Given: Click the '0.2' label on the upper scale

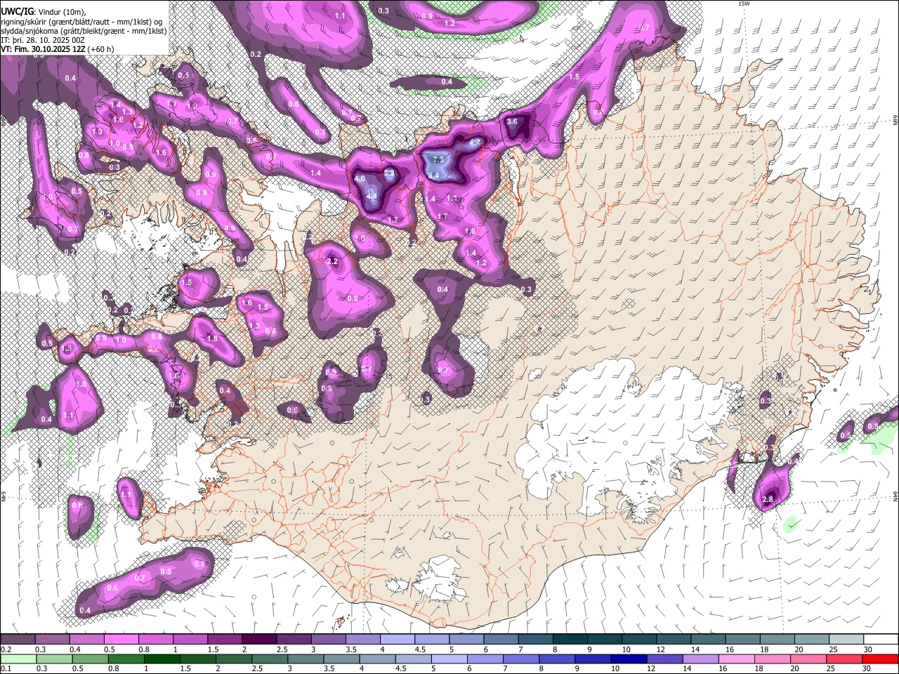Looking at the screenshot, I should (6, 649).
